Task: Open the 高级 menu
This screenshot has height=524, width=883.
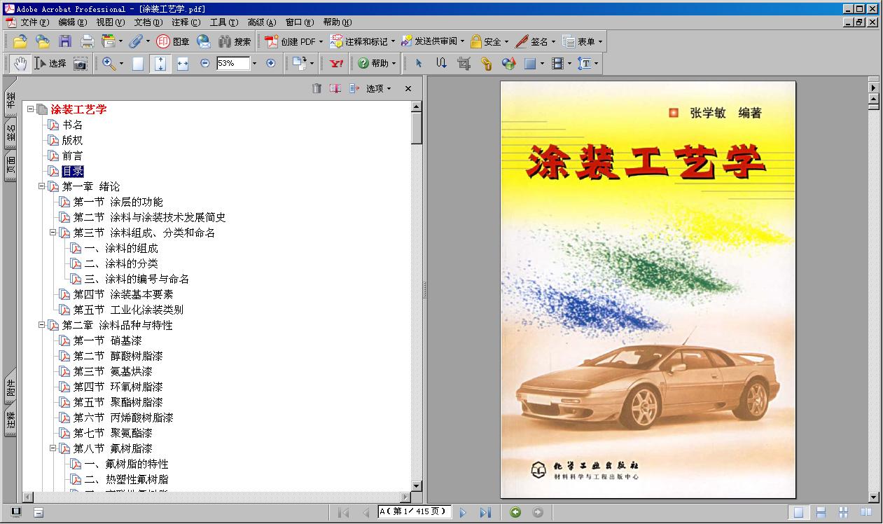Action: coord(262,22)
